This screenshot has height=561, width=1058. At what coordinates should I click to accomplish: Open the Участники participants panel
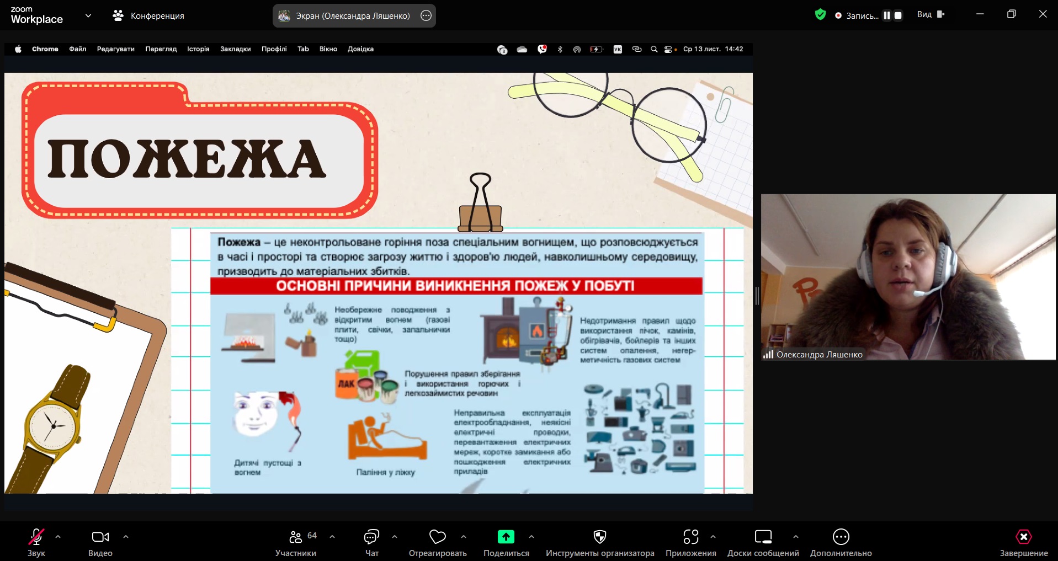pos(296,537)
